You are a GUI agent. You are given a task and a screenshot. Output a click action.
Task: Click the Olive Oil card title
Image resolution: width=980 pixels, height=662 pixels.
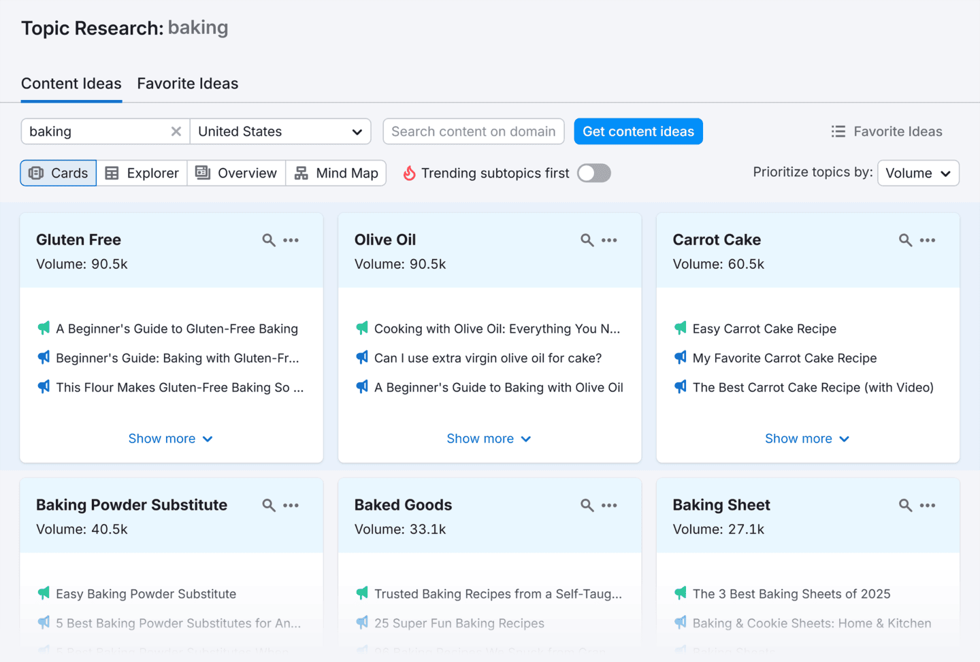tap(385, 239)
